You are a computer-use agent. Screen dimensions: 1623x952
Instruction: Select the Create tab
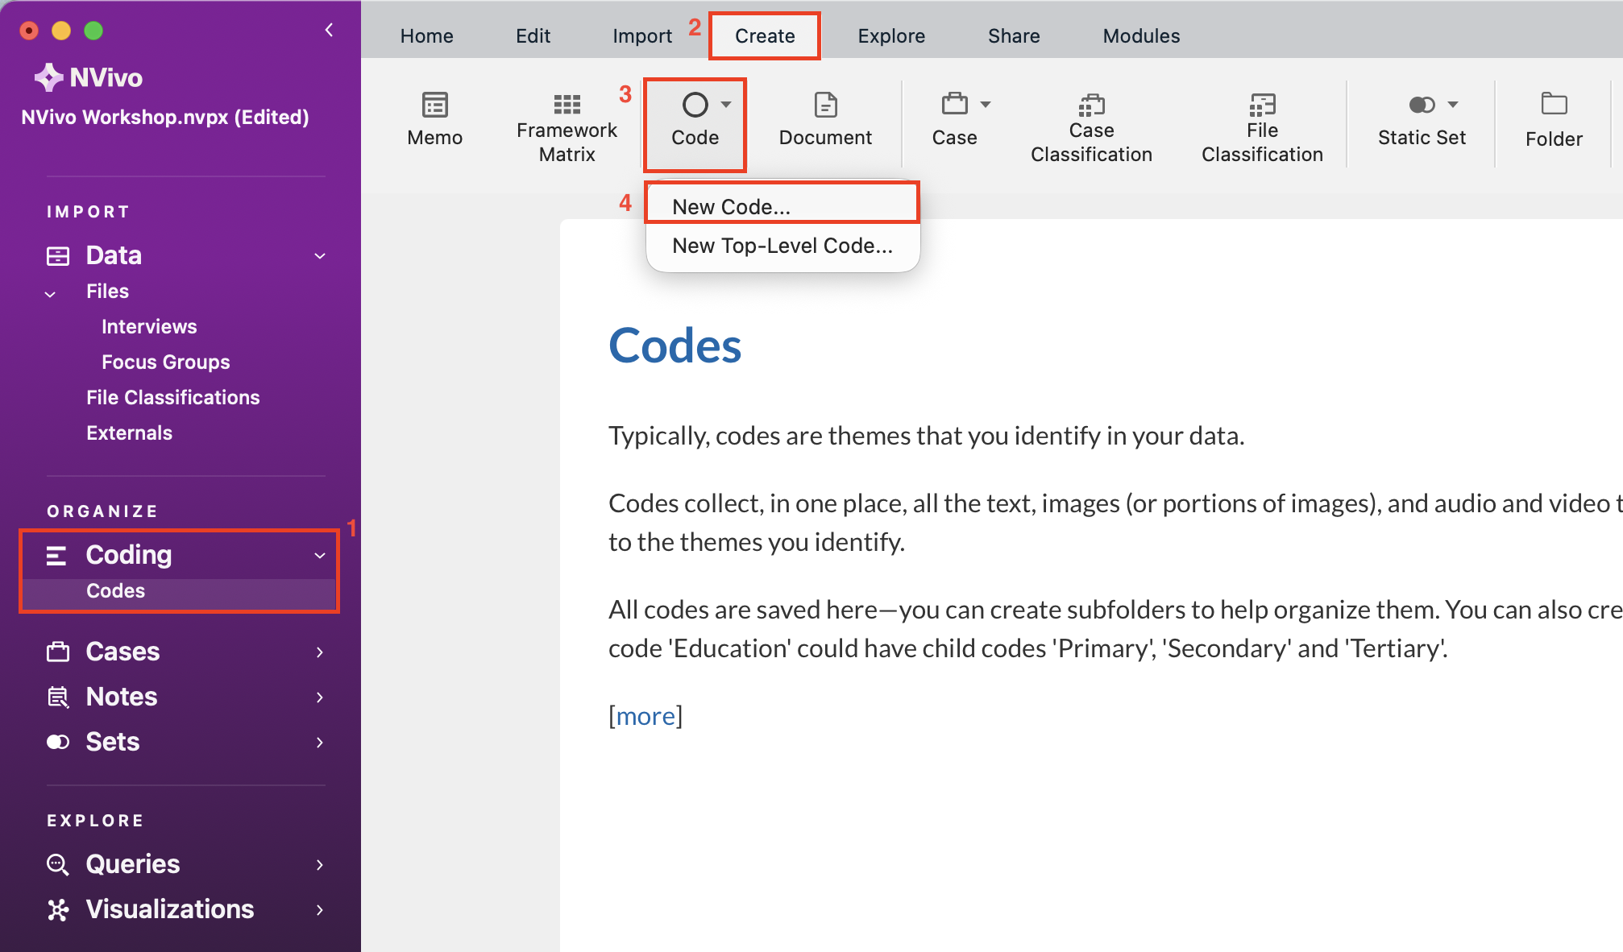pyautogui.click(x=765, y=36)
